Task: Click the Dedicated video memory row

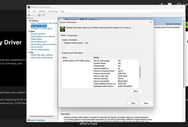Action: click(116, 86)
